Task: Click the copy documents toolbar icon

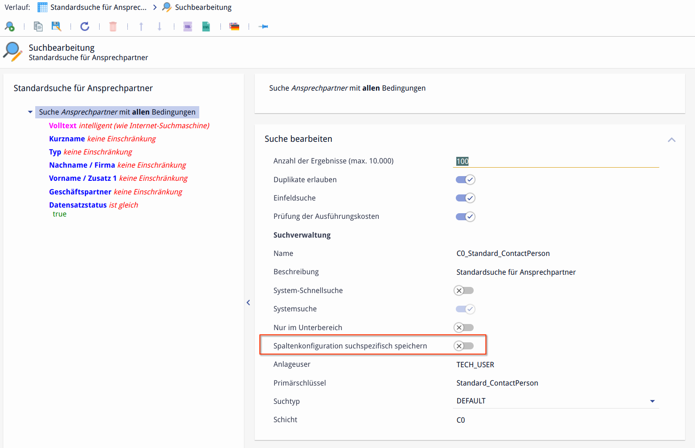Action: 38,27
